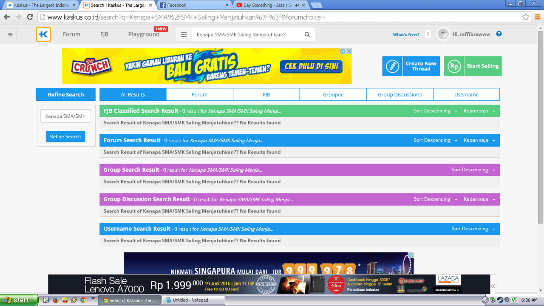Viewport: 544px width, 306px height.
Task: Switch to the Forum results tab
Action: [199, 94]
